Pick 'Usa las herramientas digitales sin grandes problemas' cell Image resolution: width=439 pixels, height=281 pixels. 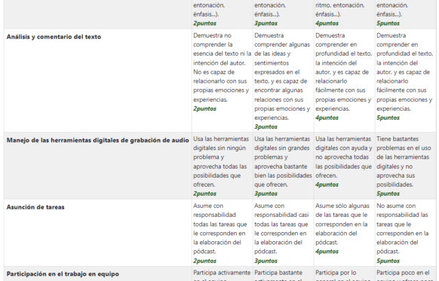click(x=283, y=166)
